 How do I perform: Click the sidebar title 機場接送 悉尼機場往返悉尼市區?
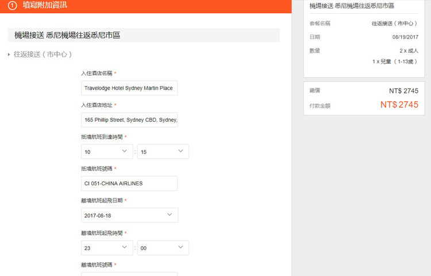[x=352, y=6]
